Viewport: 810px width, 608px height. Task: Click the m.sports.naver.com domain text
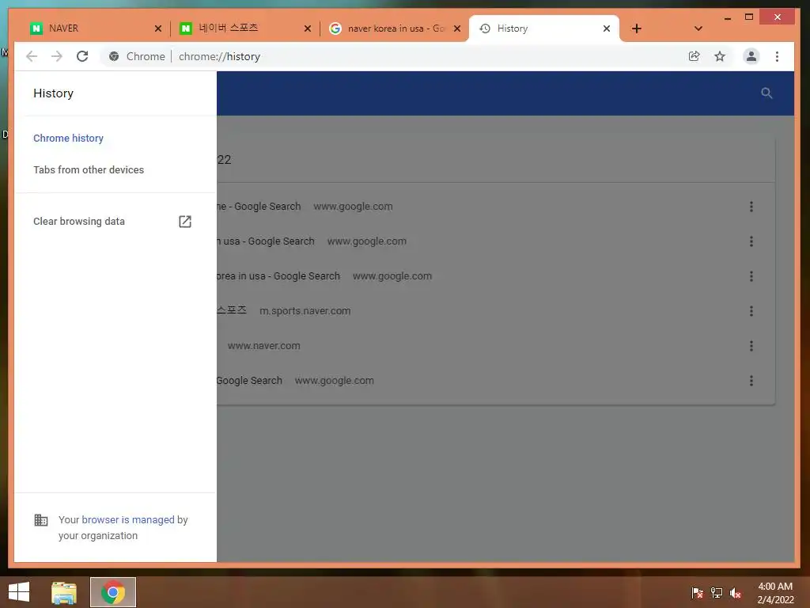[305, 310]
